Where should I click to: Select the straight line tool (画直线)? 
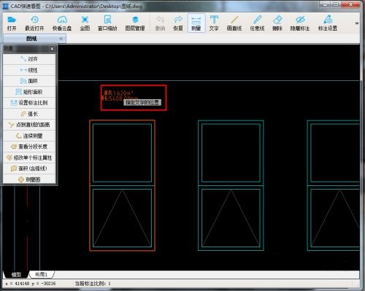click(x=234, y=23)
